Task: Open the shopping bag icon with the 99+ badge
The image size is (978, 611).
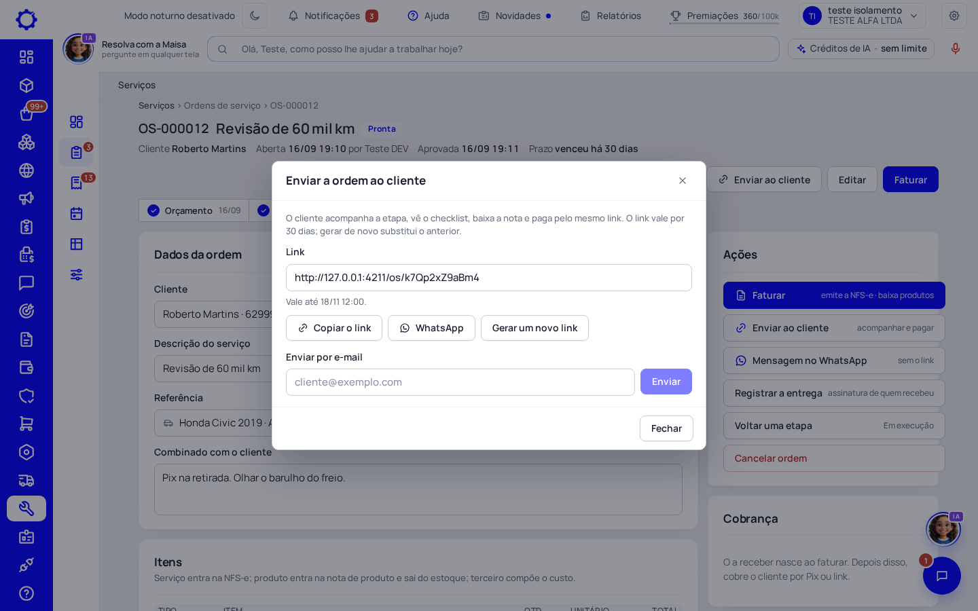Action: (26, 113)
